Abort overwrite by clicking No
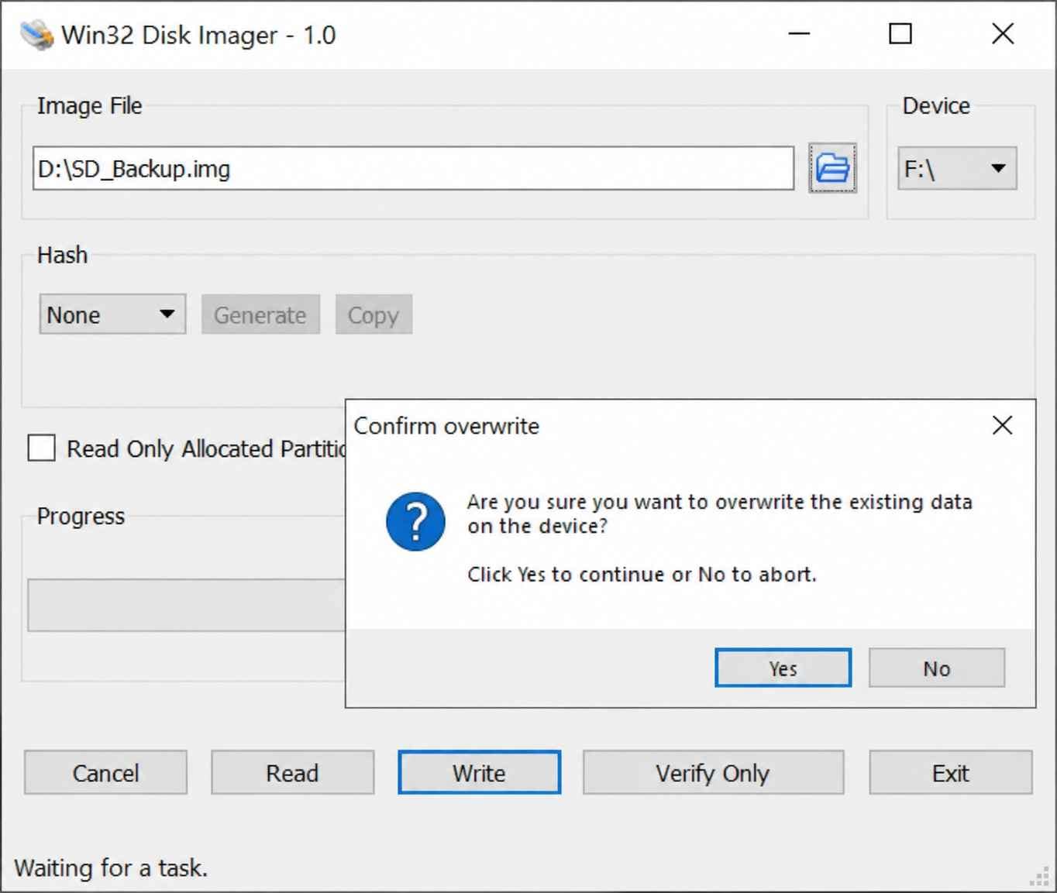The height and width of the screenshot is (893, 1057). pos(936,668)
